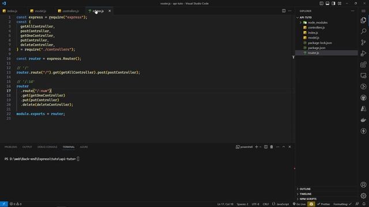The image size is (369, 207).
Task: Open the Azure view in activity bar
Action: (x=363, y=109)
